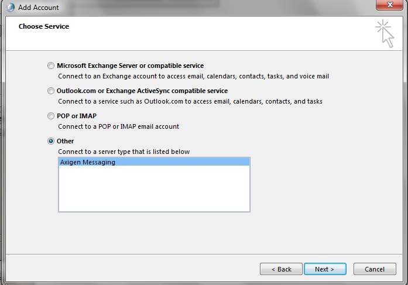Click the Outlook.com service description text
This screenshot has height=285, width=408.
pos(190,101)
